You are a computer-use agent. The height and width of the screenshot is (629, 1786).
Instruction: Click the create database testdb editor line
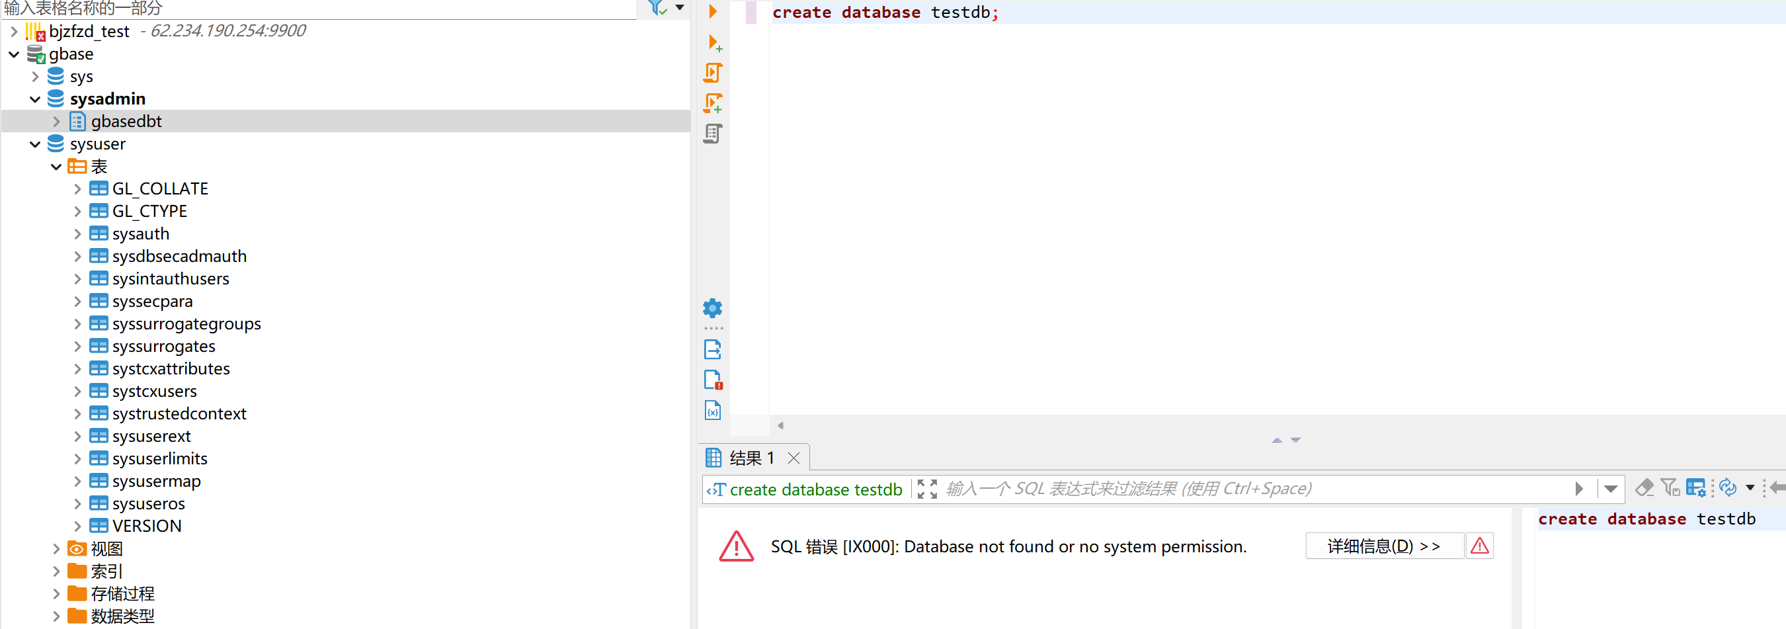pyautogui.click(x=885, y=12)
